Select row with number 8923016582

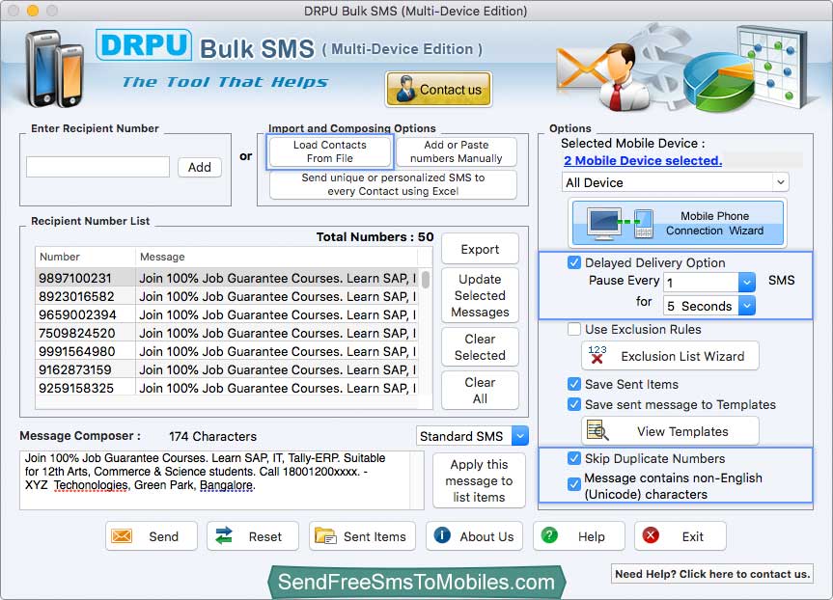(x=227, y=296)
